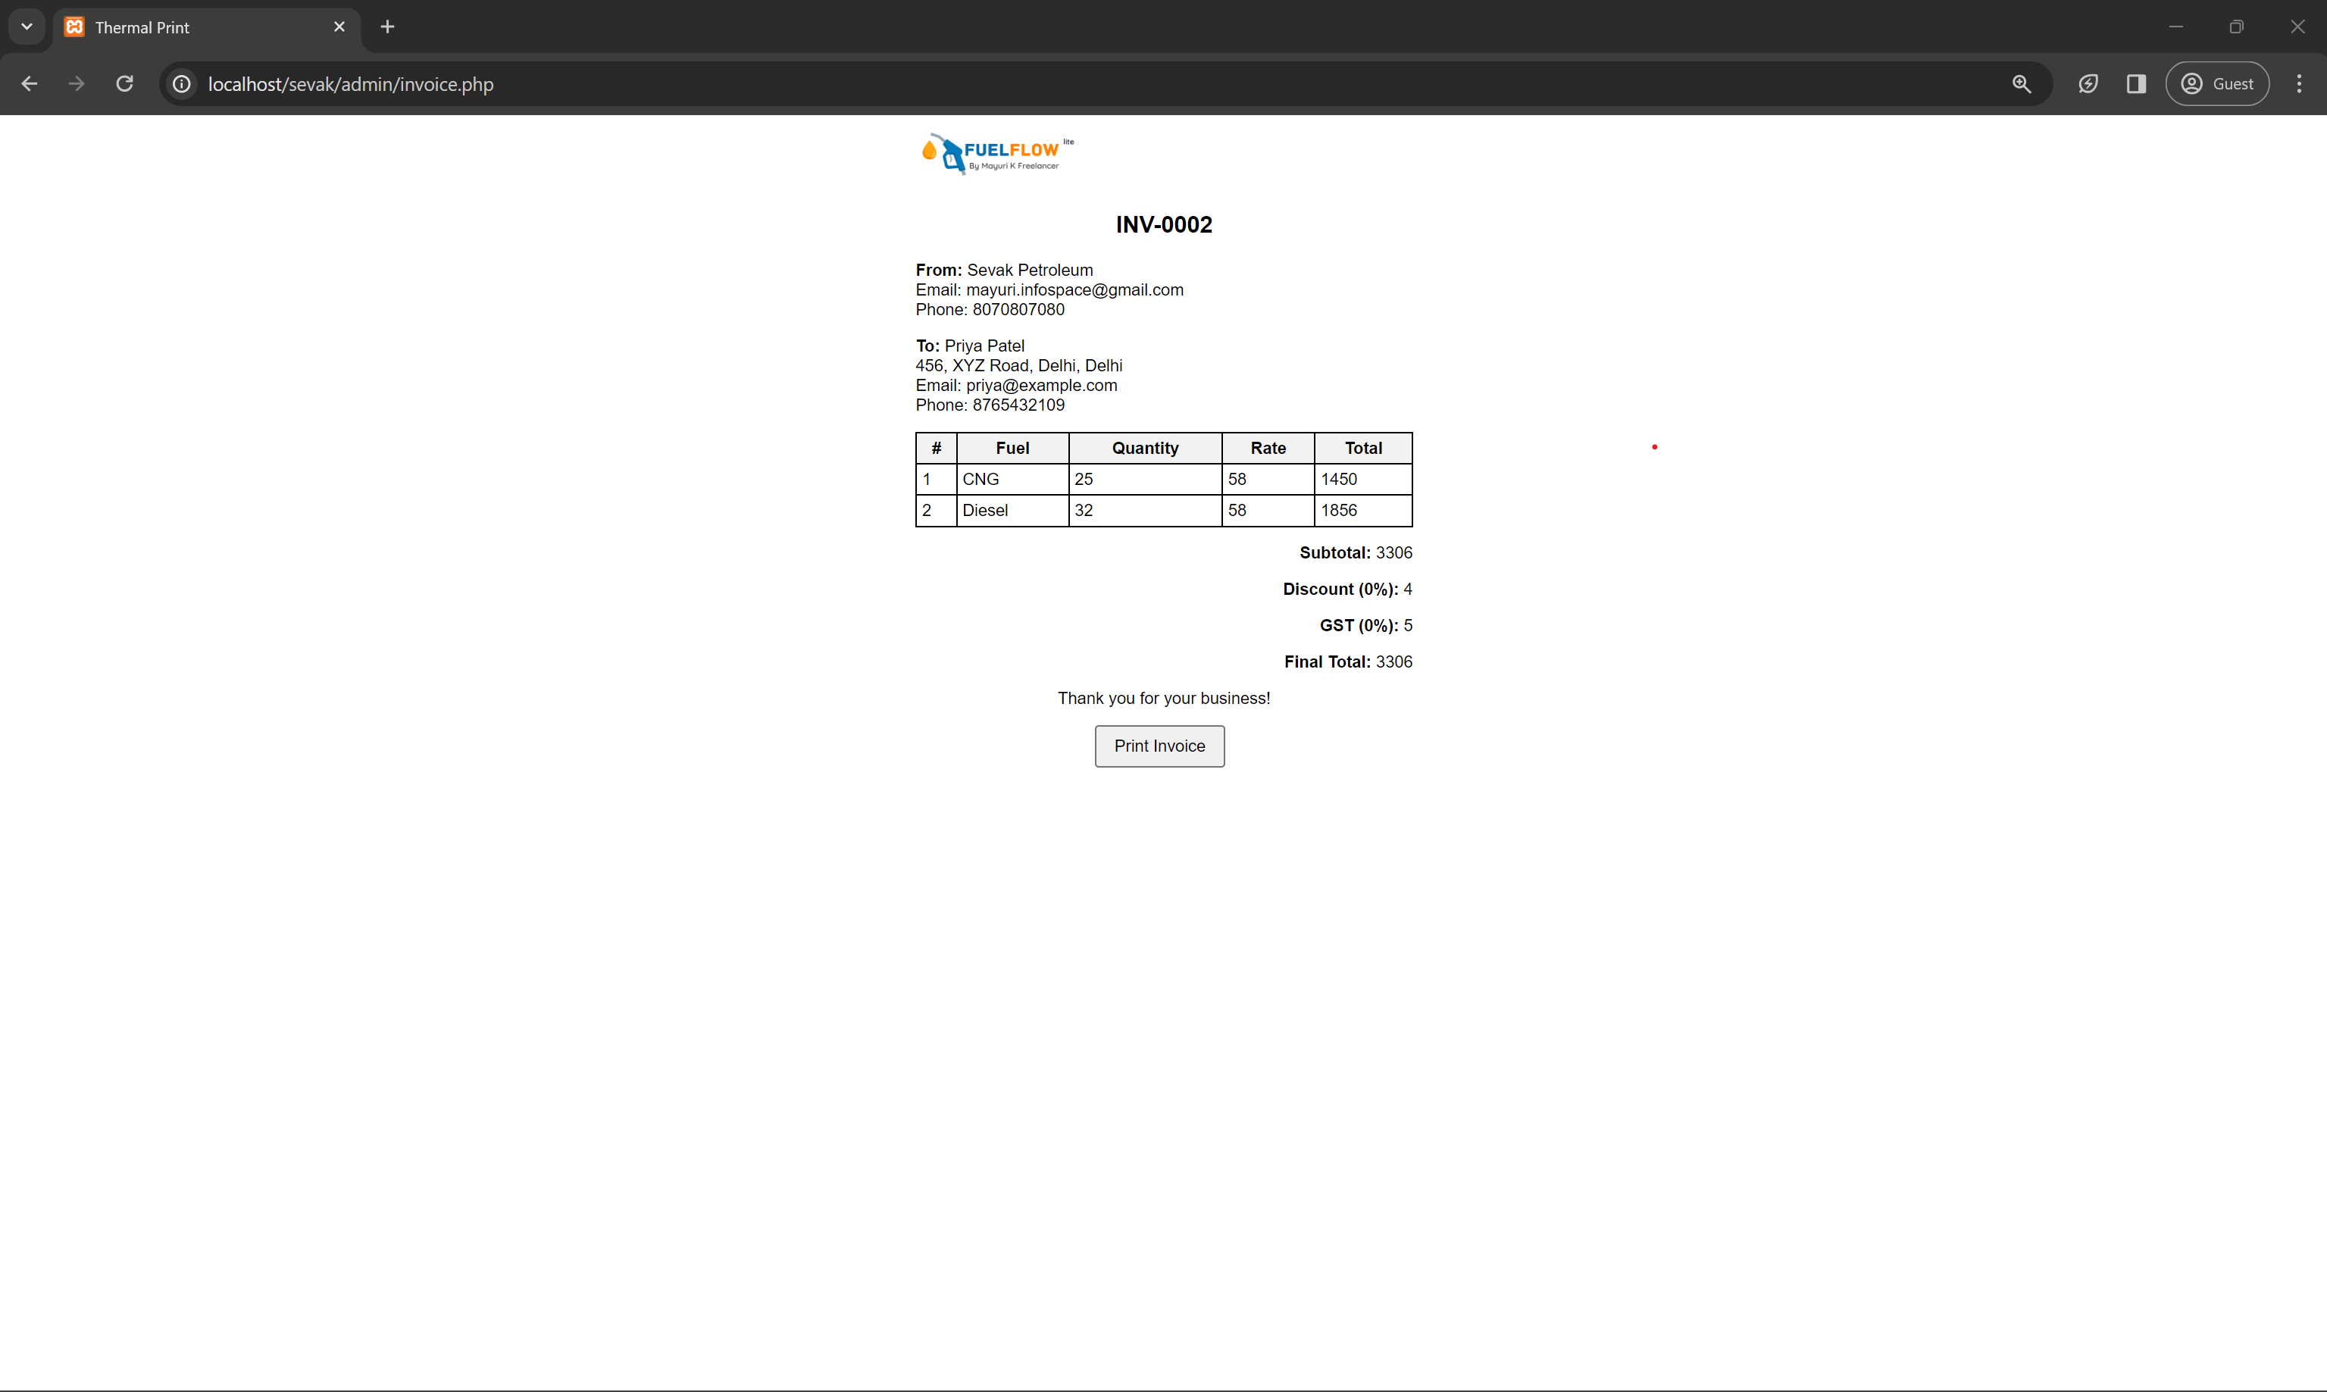Reload the invoice page
The height and width of the screenshot is (1392, 2327).
tap(125, 84)
